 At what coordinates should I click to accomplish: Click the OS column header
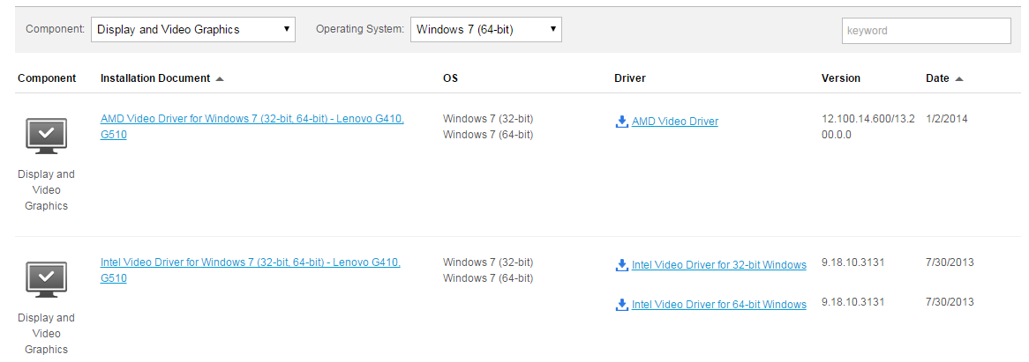pos(450,78)
